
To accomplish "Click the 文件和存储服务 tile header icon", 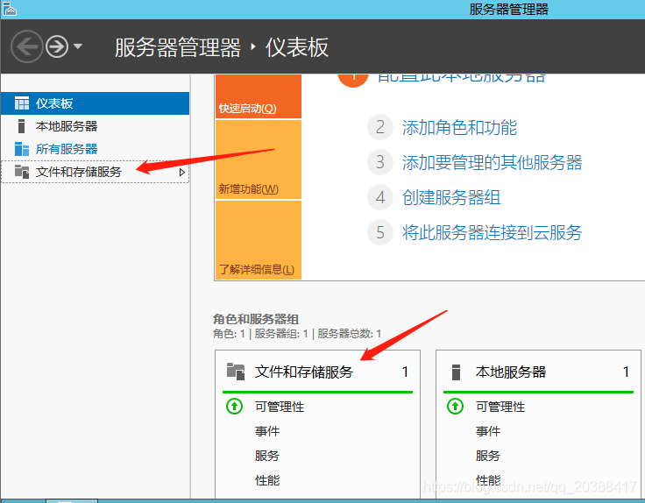I will click(x=235, y=372).
